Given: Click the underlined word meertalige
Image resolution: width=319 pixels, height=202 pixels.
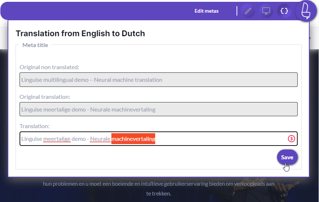Looking at the screenshot, I should pos(57,139).
